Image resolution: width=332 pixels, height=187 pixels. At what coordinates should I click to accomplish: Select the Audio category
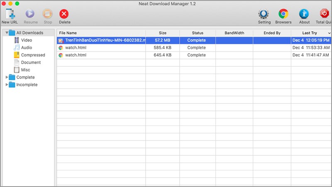click(x=27, y=48)
